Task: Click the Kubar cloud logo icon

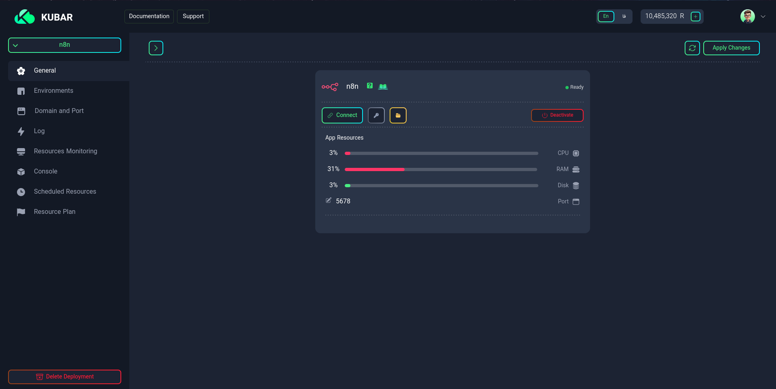Action: pyautogui.click(x=25, y=17)
